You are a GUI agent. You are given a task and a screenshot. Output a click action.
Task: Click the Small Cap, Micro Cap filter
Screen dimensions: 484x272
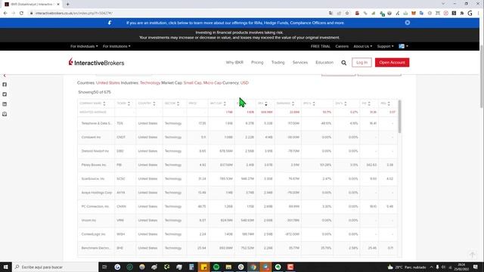(202, 82)
